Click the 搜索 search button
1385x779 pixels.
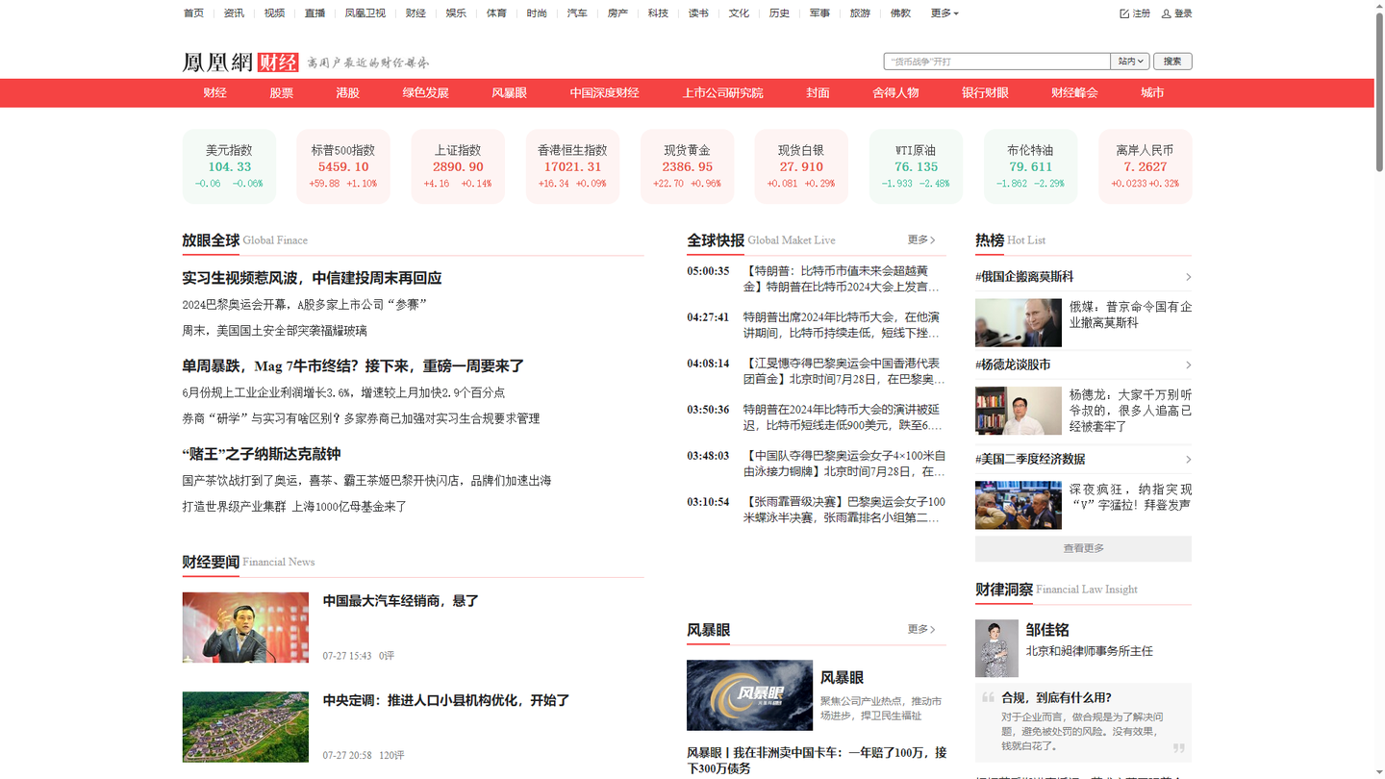coord(1172,62)
